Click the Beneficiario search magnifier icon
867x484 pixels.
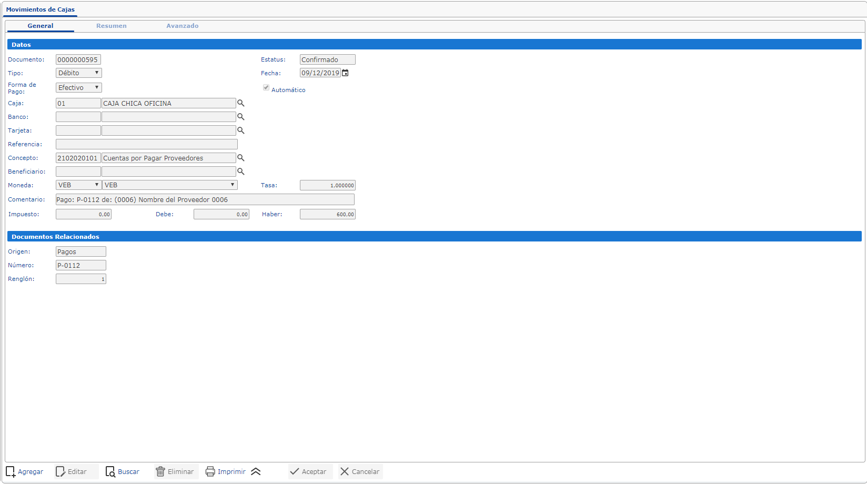(241, 172)
